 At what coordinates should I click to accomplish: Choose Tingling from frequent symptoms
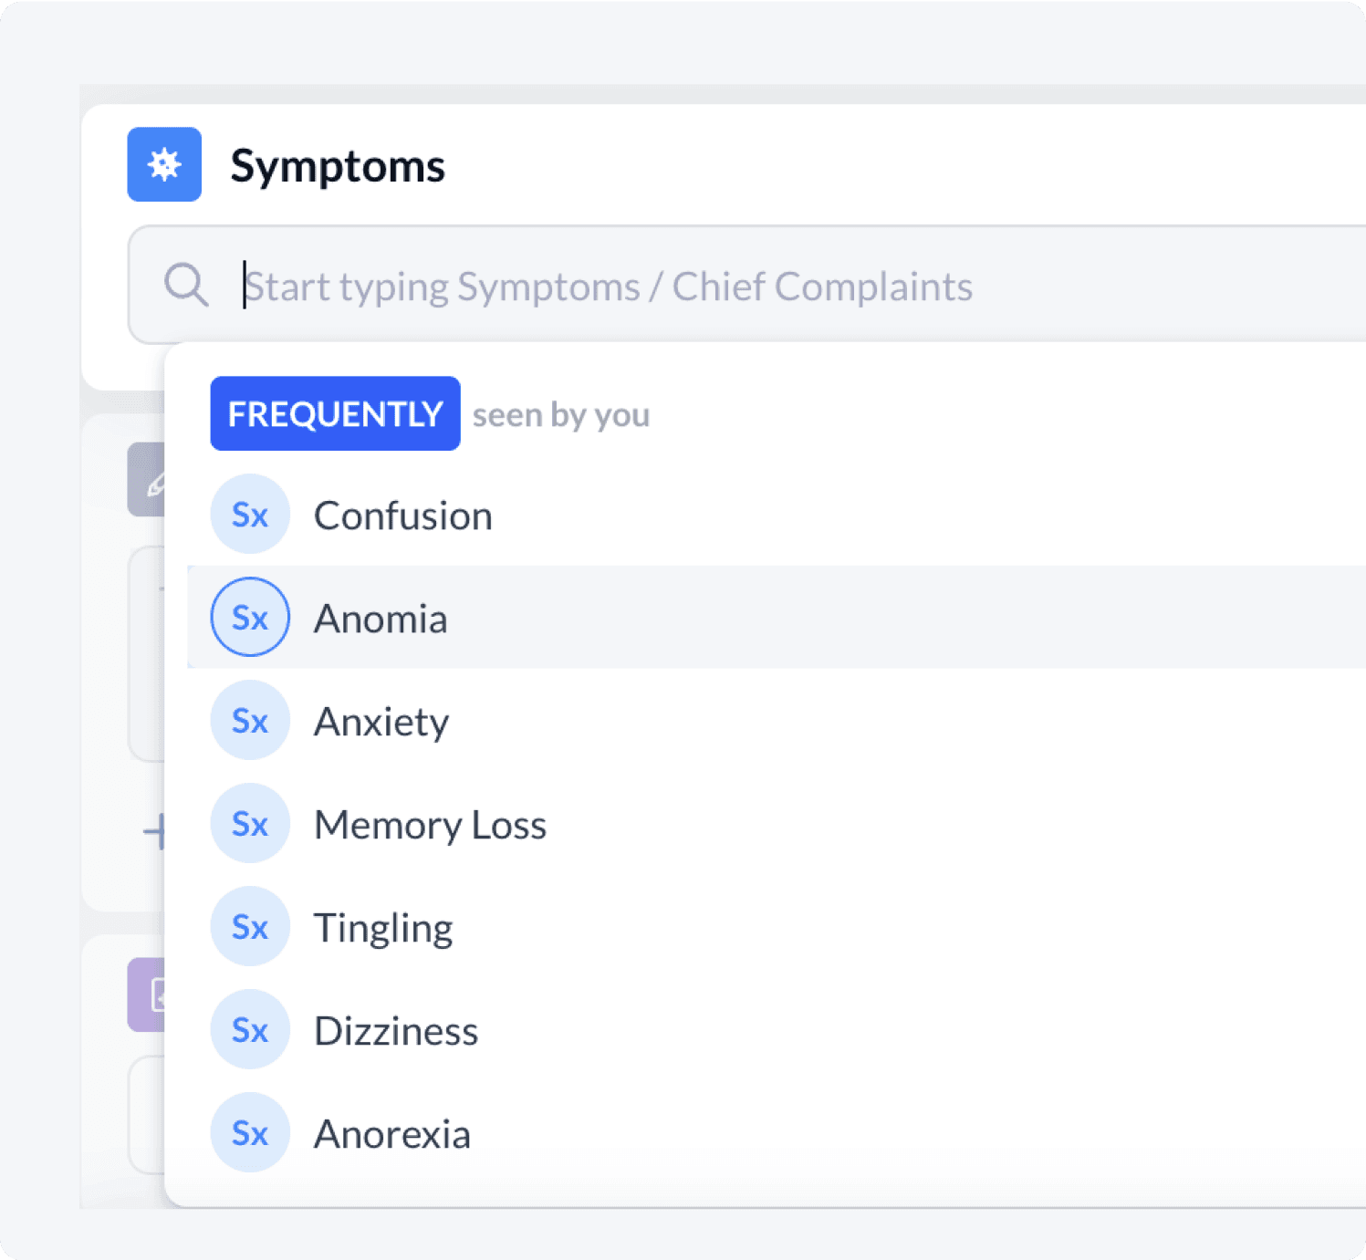(x=383, y=929)
